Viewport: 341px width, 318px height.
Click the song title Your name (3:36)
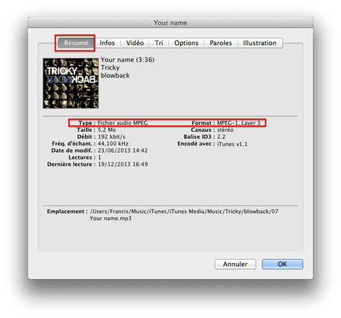click(128, 60)
